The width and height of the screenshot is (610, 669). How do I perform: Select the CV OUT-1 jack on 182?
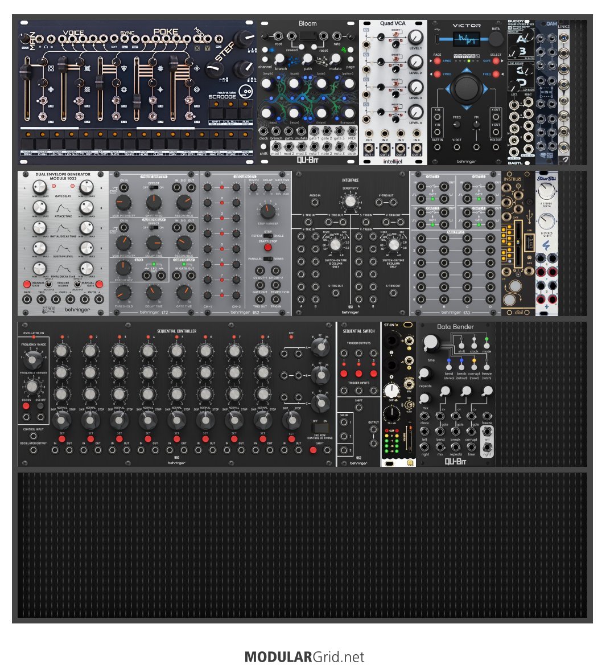(x=259, y=270)
